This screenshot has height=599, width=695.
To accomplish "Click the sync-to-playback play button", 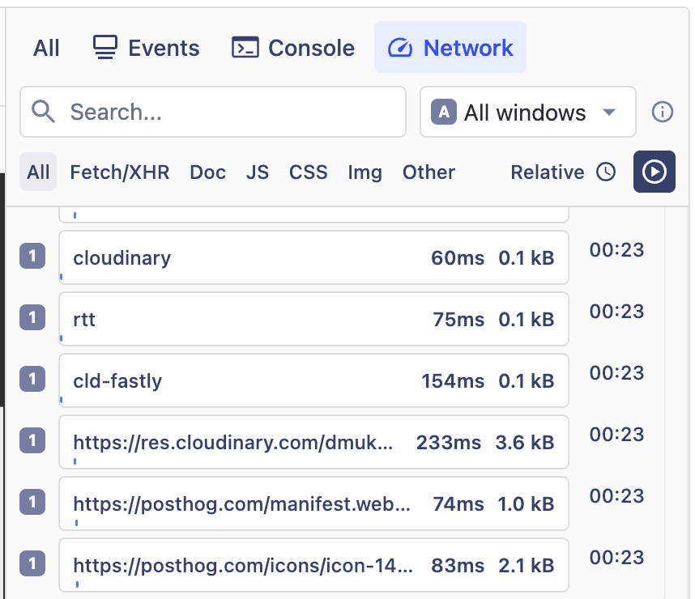I will 654,172.
